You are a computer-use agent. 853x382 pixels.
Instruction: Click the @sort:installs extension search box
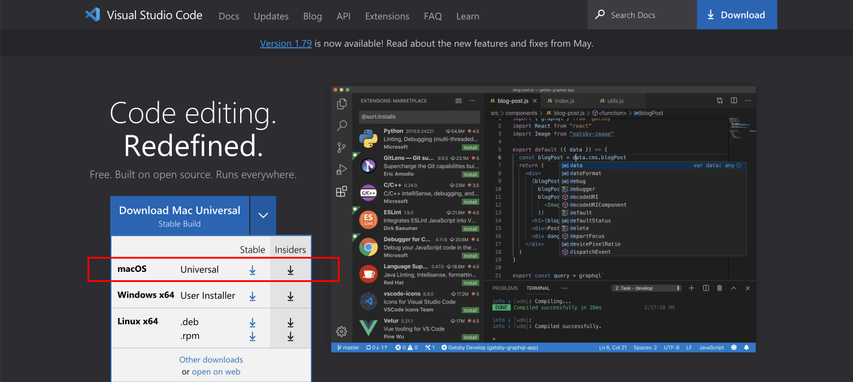419,117
